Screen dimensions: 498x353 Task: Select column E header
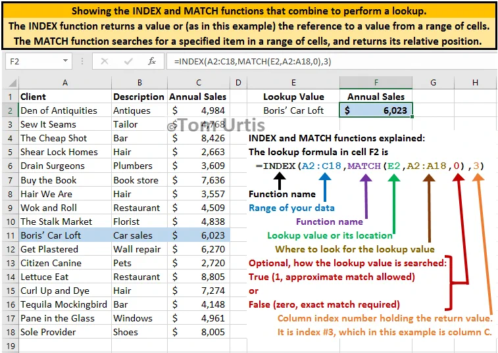(x=293, y=83)
